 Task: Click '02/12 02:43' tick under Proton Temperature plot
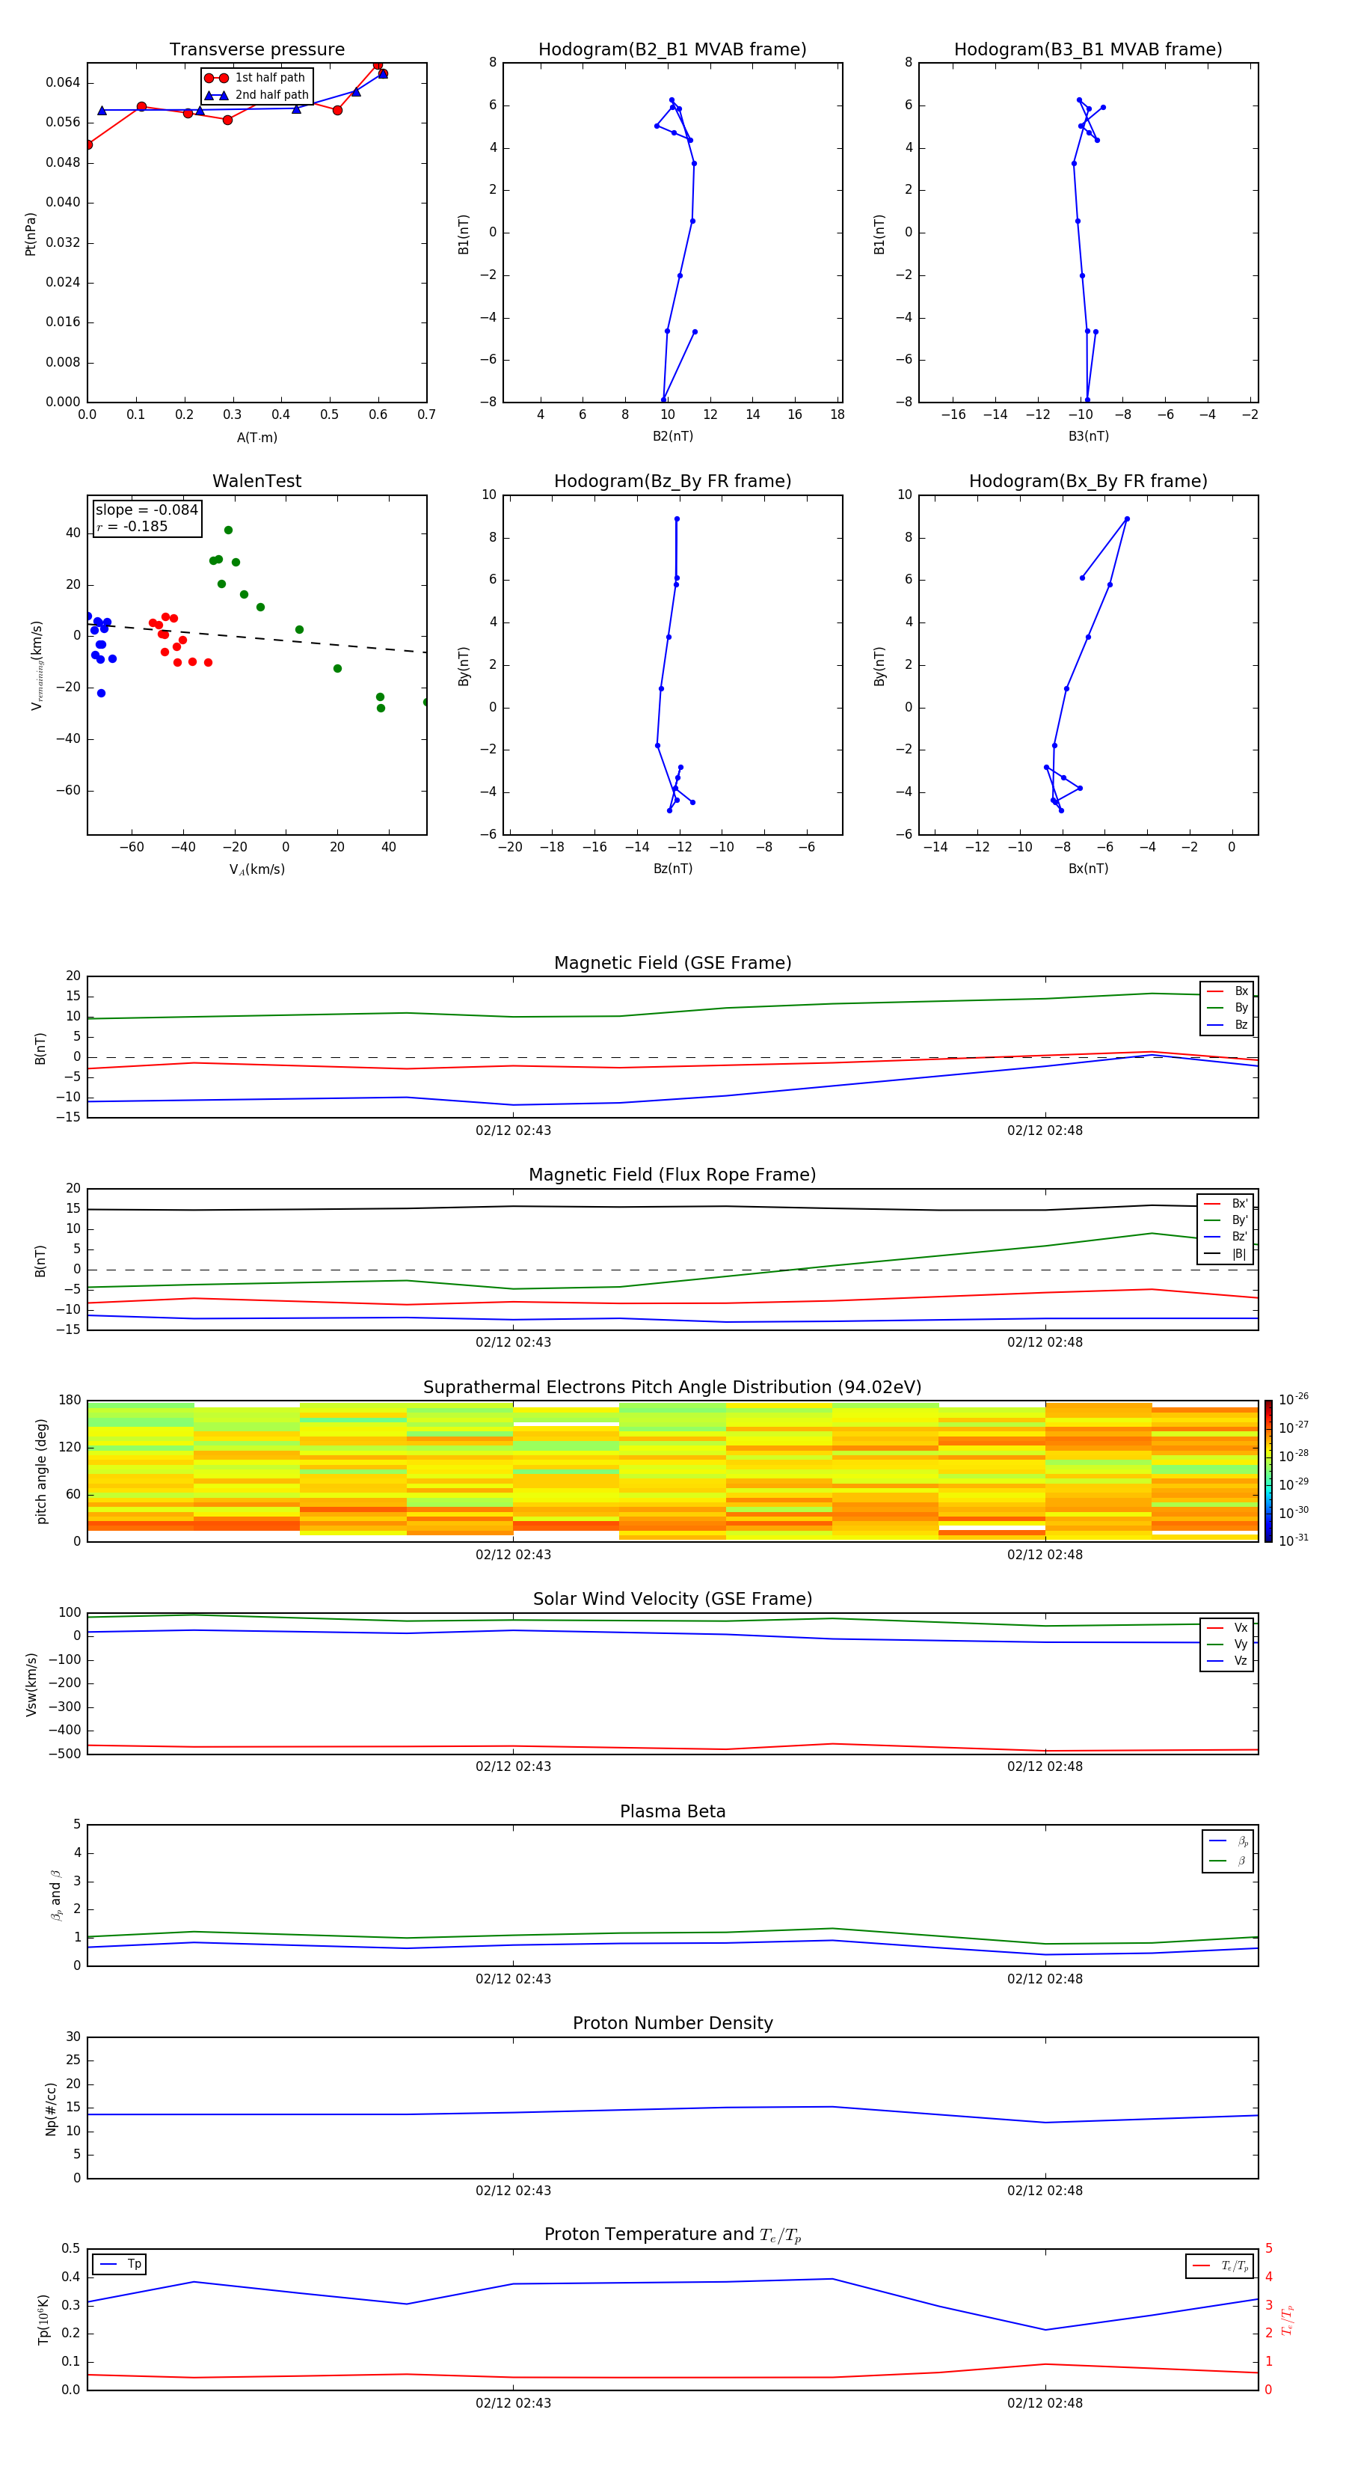(514, 2403)
